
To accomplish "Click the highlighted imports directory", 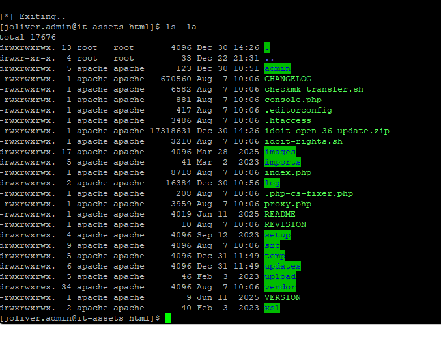I will tap(283, 162).
